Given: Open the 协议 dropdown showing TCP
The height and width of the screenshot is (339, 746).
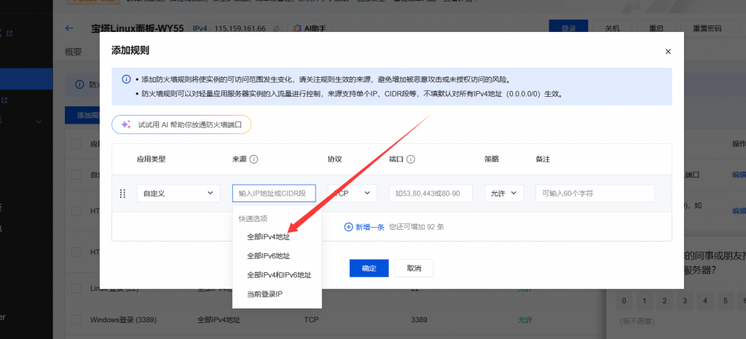Looking at the screenshot, I should pyautogui.click(x=352, y=194).
